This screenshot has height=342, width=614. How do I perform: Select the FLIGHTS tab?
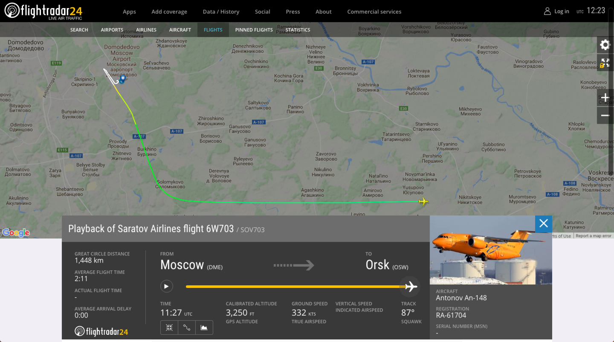(213, 30)
